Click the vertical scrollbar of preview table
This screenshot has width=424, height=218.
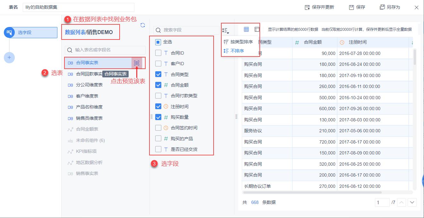415,57
